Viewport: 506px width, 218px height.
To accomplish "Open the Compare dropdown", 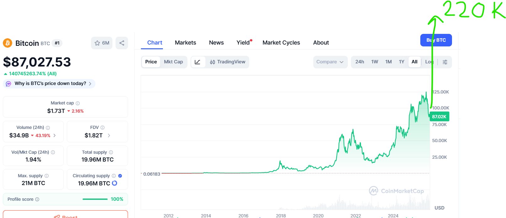I will pos(330,62).
